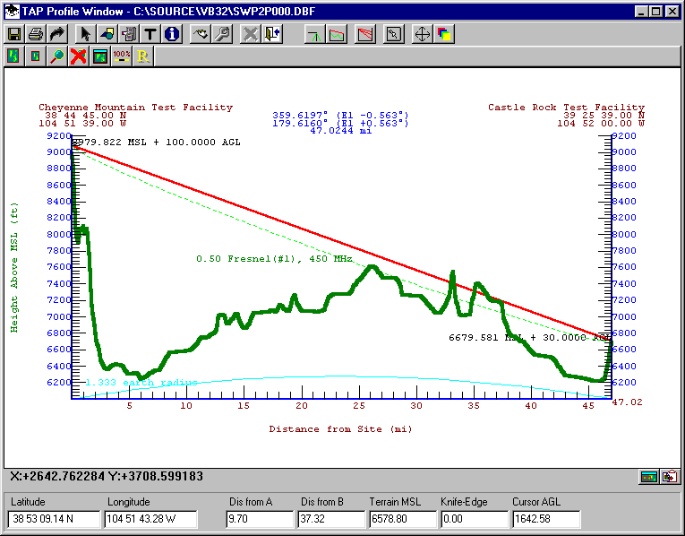Choose the shapes drawing tool
The height and width of the screenshot is (536, 685).
(107, 34)
